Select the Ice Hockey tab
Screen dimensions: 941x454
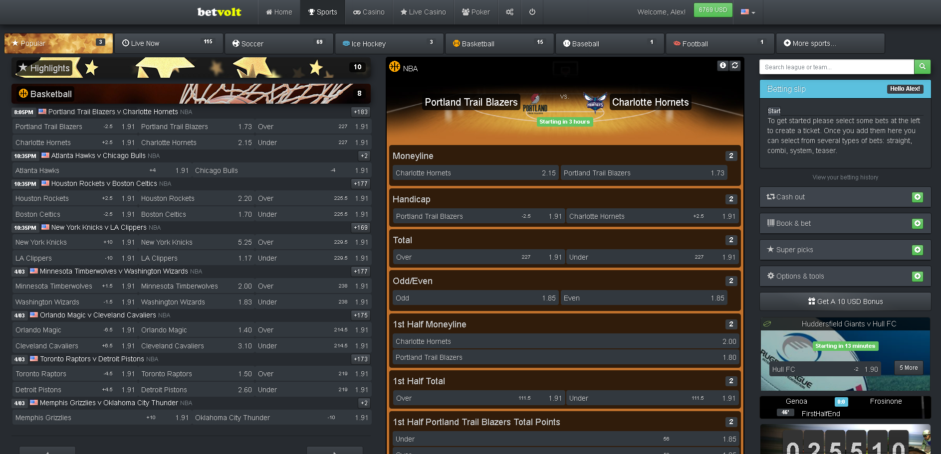tap(389, 43)
